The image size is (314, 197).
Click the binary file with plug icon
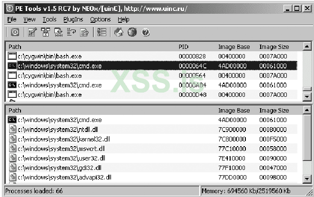(84, 32)
